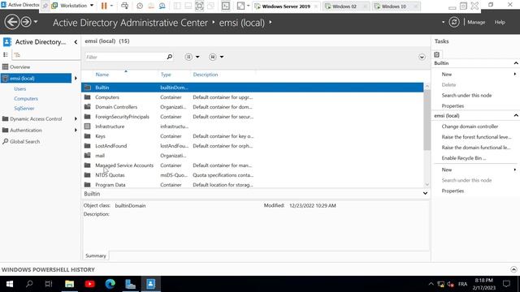Collapse the Builtin preview pane chevron
Screen dimensions: 520x292
pos(425,193)
